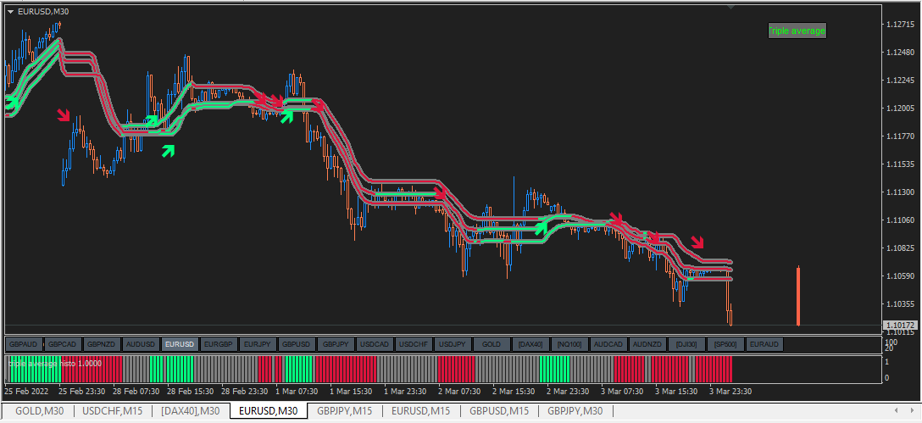Viewport: 922px width, 423px height.
Task: Select the GOLD symbol button
Action: [x=492, y=344]
